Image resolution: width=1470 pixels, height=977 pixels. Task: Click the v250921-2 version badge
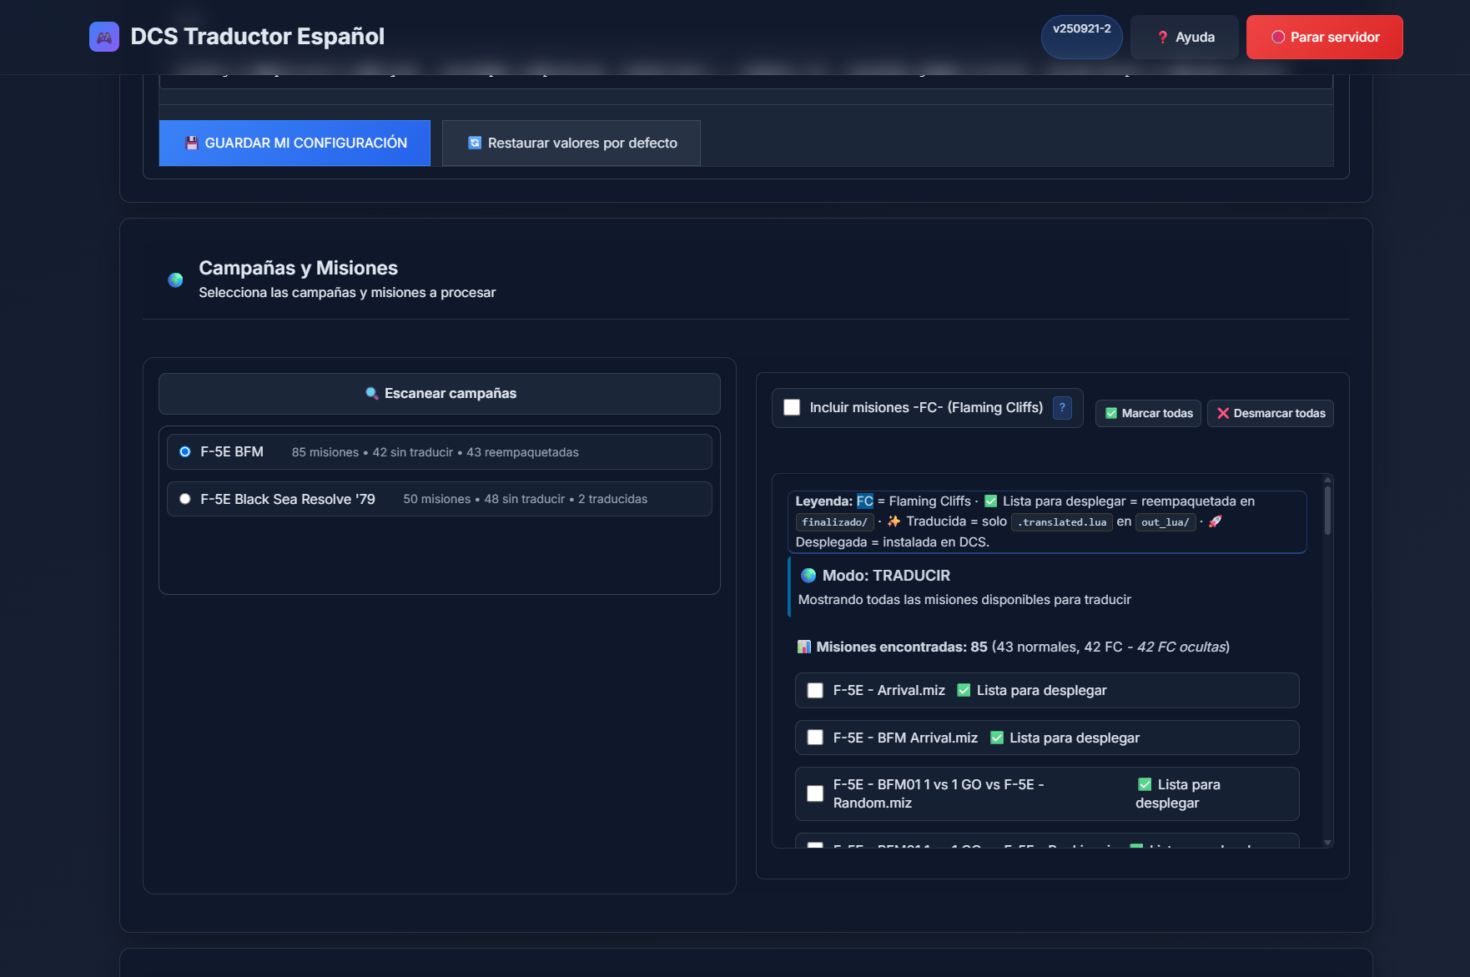[1082, 37]
